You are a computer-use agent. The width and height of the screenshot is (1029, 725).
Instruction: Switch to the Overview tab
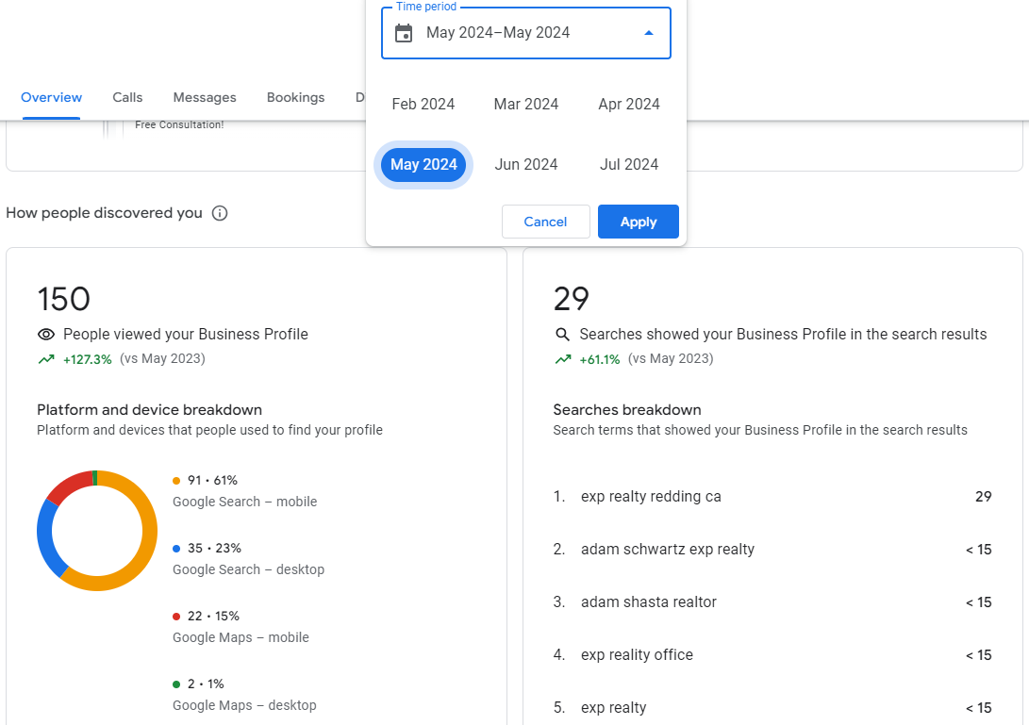tap(51, 97)
